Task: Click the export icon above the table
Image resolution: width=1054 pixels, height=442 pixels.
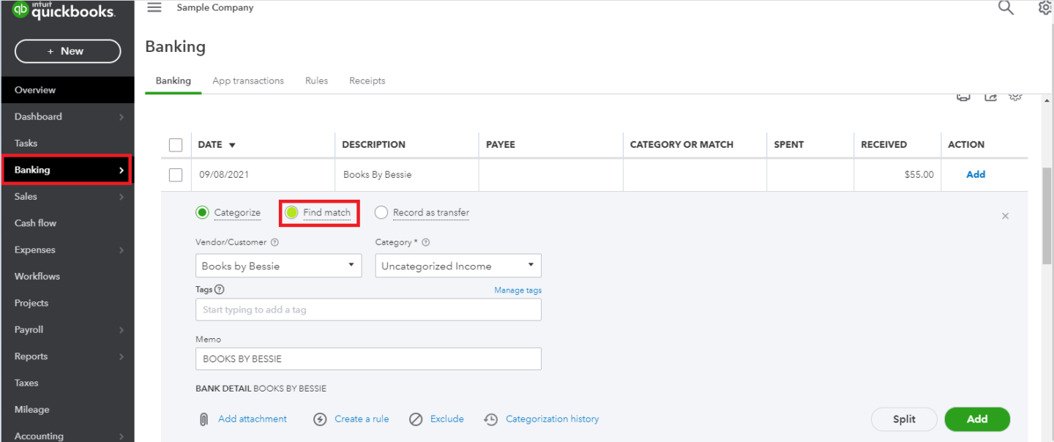Action: click(990, 97)
